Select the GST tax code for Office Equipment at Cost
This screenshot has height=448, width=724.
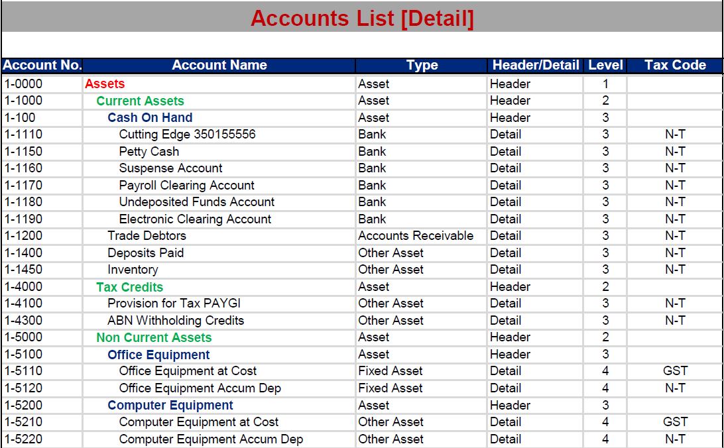[675, 371]
